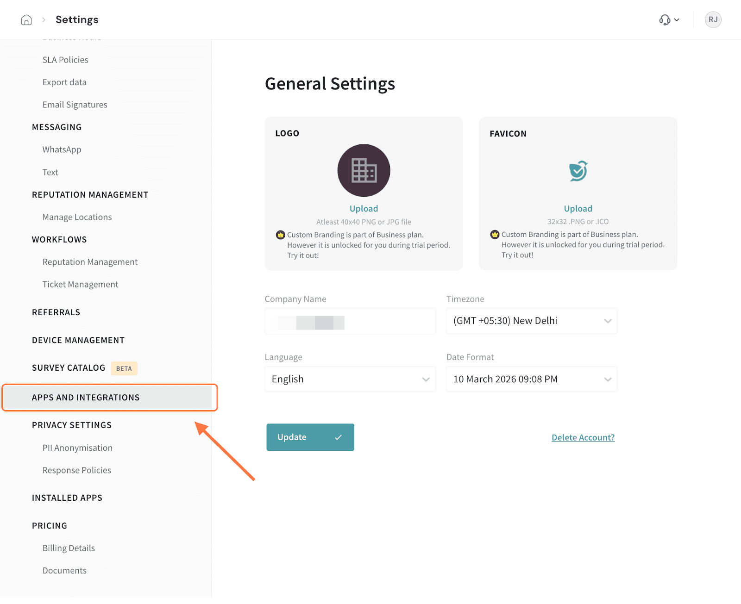Select WhatsApp under Messaging
The image size is (741, 604).
pos(62,149)
